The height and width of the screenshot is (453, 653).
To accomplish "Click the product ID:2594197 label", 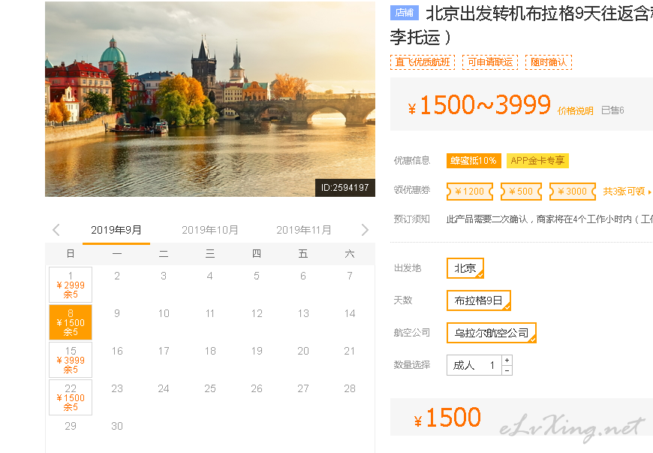I will click(x=345, y=188).
